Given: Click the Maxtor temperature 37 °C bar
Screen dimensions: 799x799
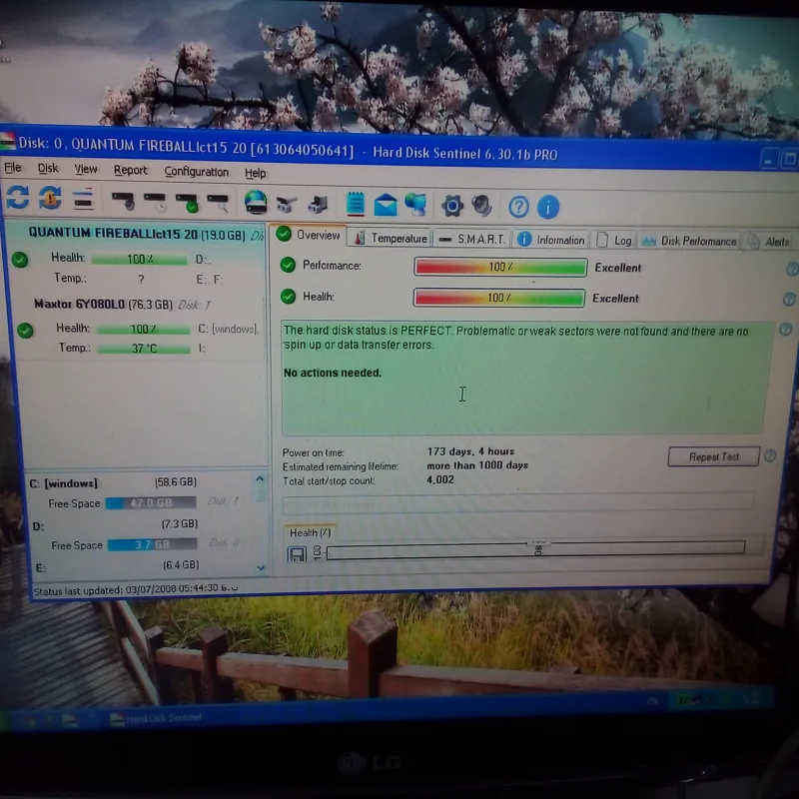Looking at the screenshot, I should coord(144,349).
